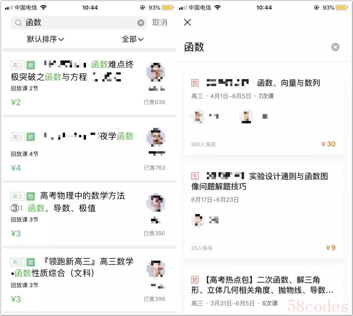The width and height of the screenshot is (353, 316).
Task: Open 函数、向量与数列 course card
Action: coord(263,112)
